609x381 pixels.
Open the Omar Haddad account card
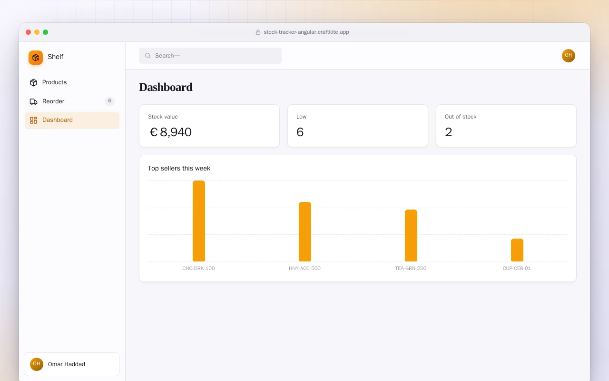[72, 364]
